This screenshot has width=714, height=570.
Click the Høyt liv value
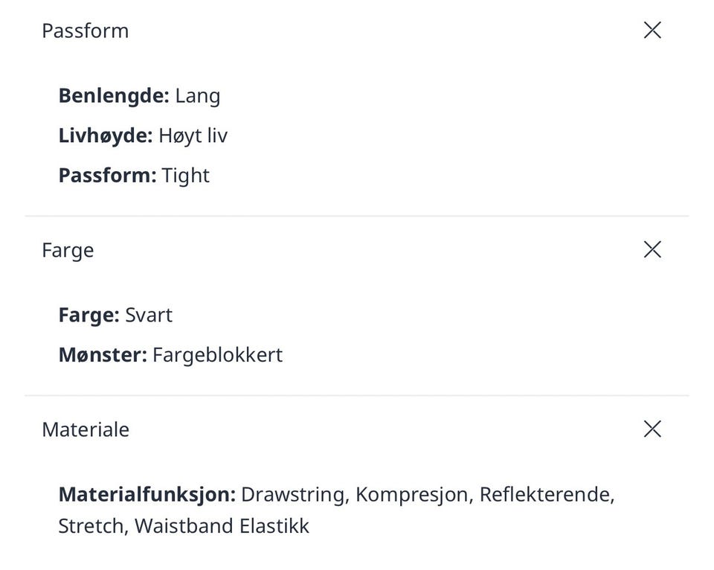click(193, 136)
